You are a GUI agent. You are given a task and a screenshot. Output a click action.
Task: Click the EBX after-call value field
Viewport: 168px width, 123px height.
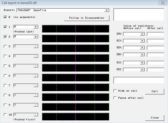[x=155, y=55]
